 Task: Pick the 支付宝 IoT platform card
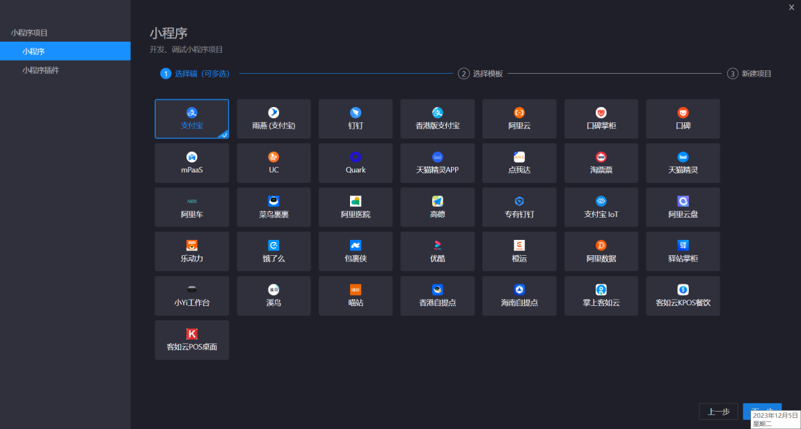(x=601, y=207)
